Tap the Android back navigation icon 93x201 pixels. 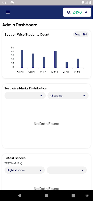click(20, 195)
